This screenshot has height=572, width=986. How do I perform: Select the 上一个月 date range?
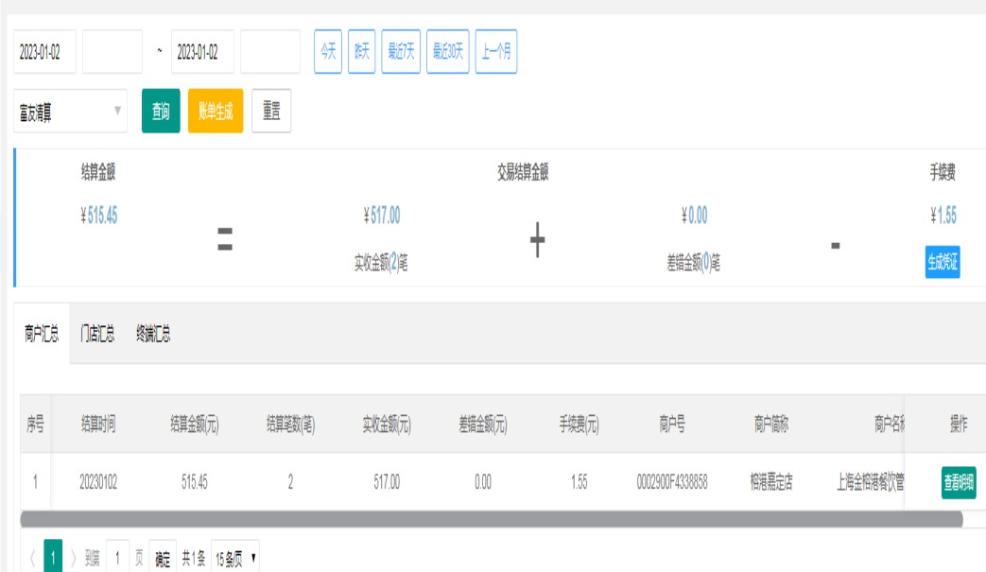(496, 52)
